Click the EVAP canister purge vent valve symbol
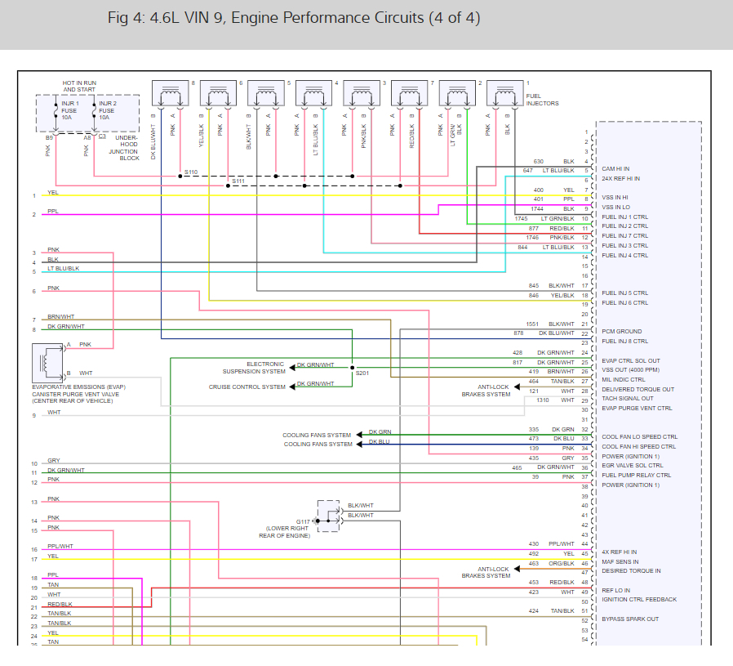The image size is (733, 666). (x=47, y=363)
